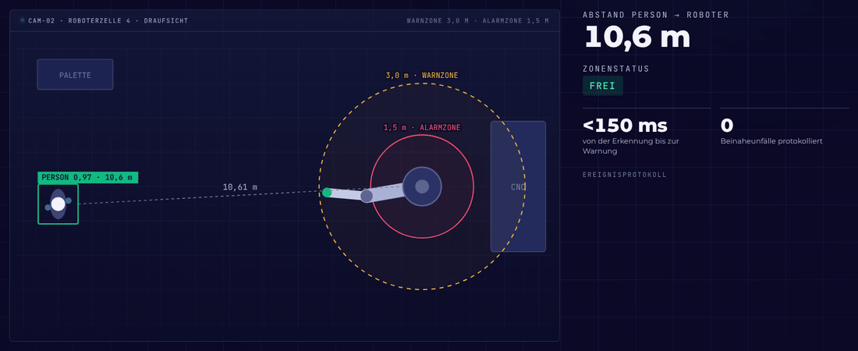Click the robot base hub circle
The width and height of the screenshot is (858, 351).
coord(422,186)
